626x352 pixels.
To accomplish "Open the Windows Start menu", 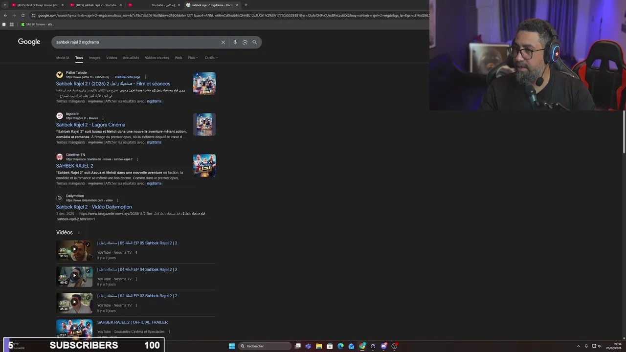I will [x=232, y=346].
